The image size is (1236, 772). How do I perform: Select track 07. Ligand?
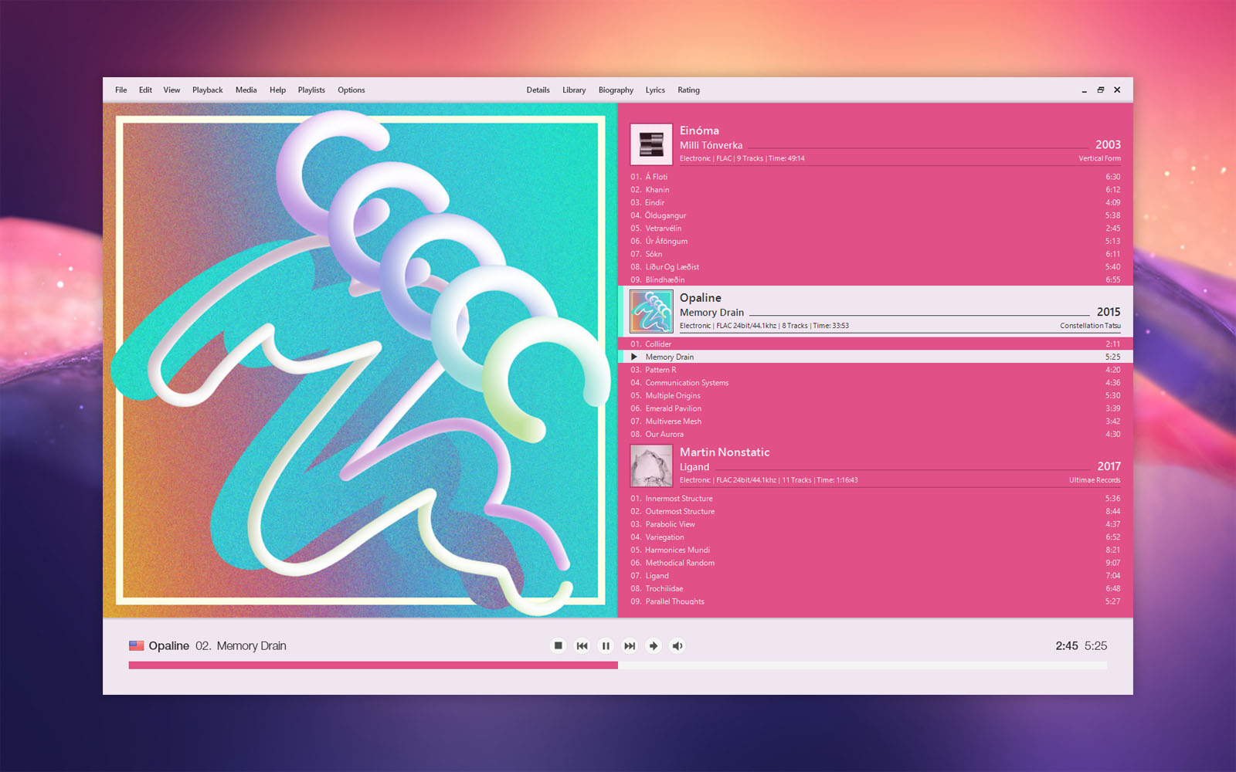point(875,576)
